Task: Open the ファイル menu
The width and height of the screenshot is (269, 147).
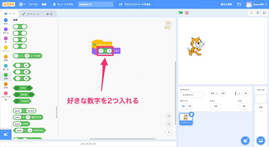Action: pyautogui.click(x=33, y=4)
